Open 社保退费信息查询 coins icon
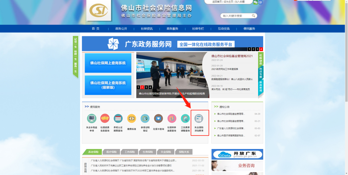The width and height of the screenshot is (348, 175). click(105, 118)
